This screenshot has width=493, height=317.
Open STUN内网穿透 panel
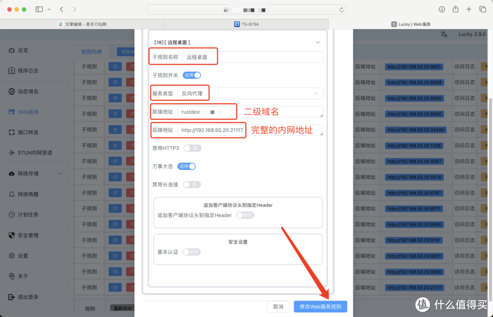(34, 153)
